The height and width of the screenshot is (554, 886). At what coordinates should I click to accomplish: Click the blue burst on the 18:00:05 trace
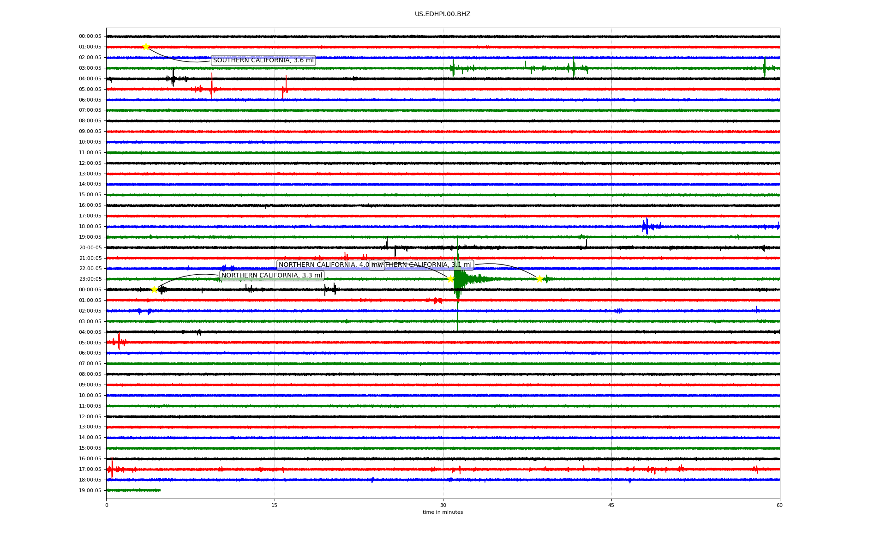pos(647,226)
